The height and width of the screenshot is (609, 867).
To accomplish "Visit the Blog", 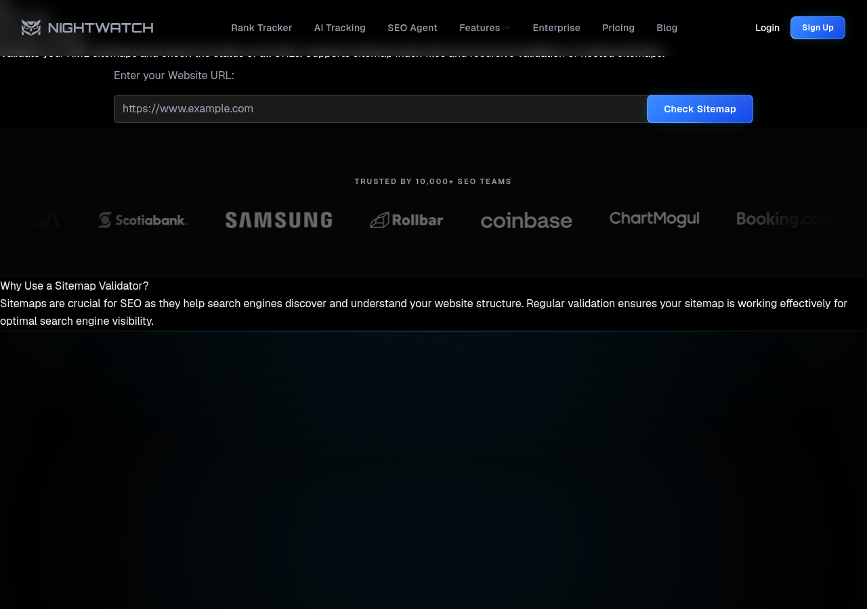I will click(x=667, y=28).
